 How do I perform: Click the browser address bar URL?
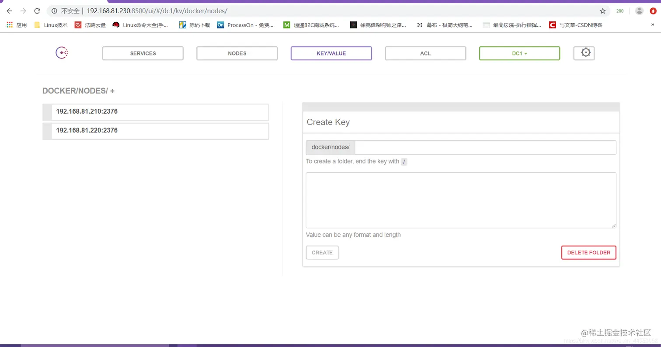[157, 11]
